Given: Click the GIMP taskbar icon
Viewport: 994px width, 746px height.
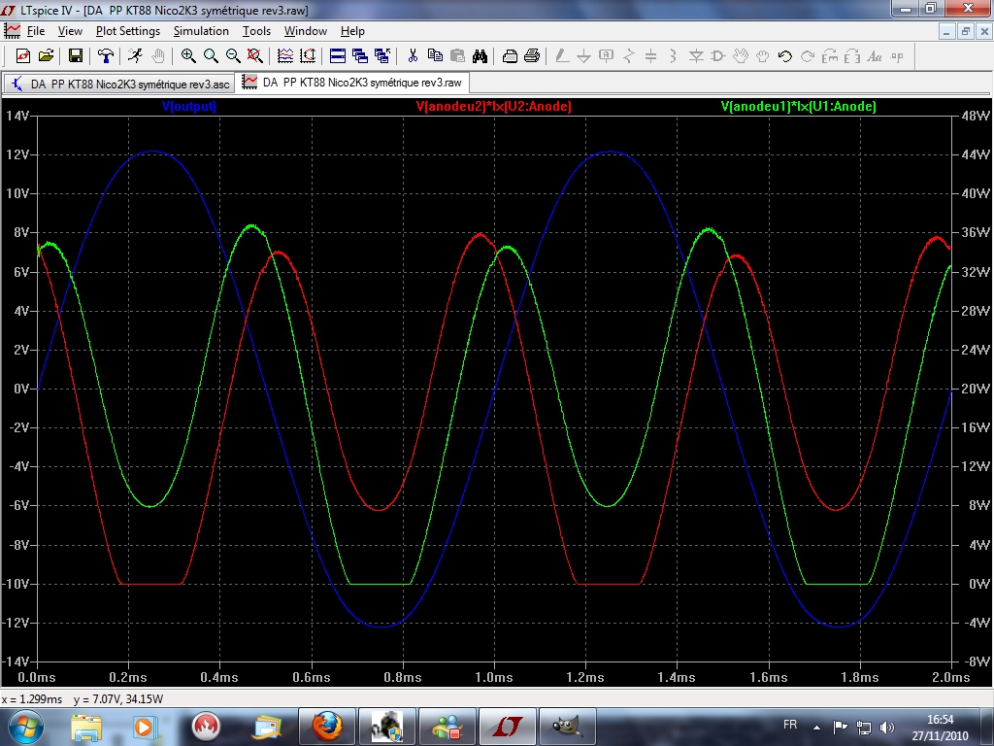Looking at the screenshot, I should [x=568, y=727].
